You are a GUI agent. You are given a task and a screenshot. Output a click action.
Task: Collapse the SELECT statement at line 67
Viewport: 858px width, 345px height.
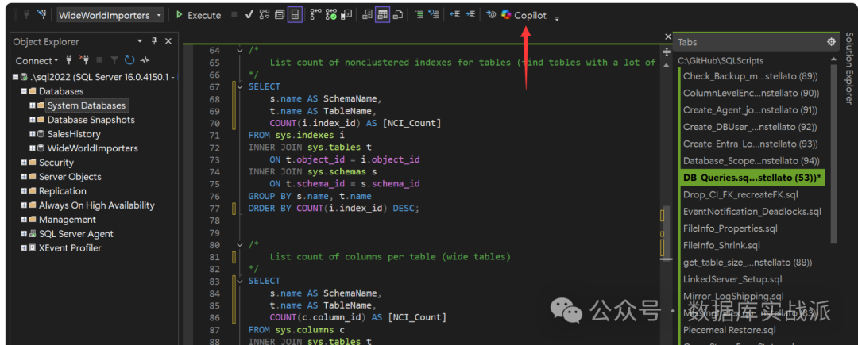point(239,86)
